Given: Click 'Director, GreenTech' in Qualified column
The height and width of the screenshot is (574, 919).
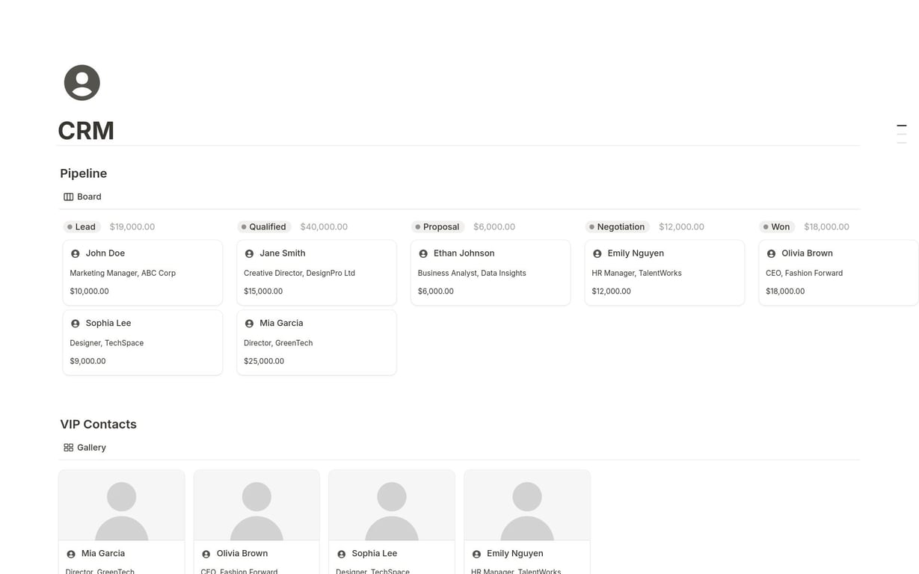Looking at the screenshot, I should [278, 343].
